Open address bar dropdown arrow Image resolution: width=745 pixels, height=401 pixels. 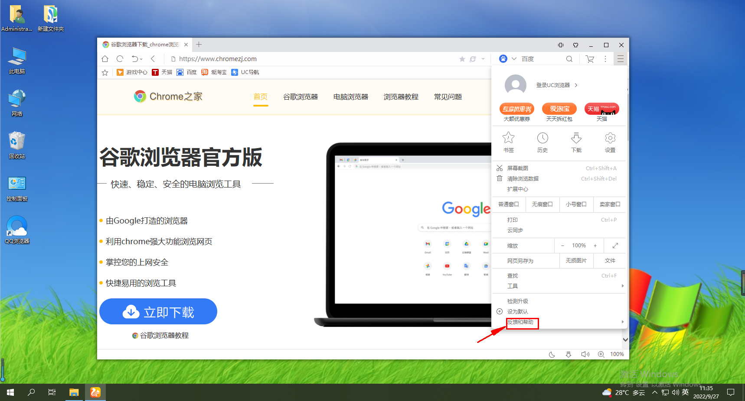point(483,59)
